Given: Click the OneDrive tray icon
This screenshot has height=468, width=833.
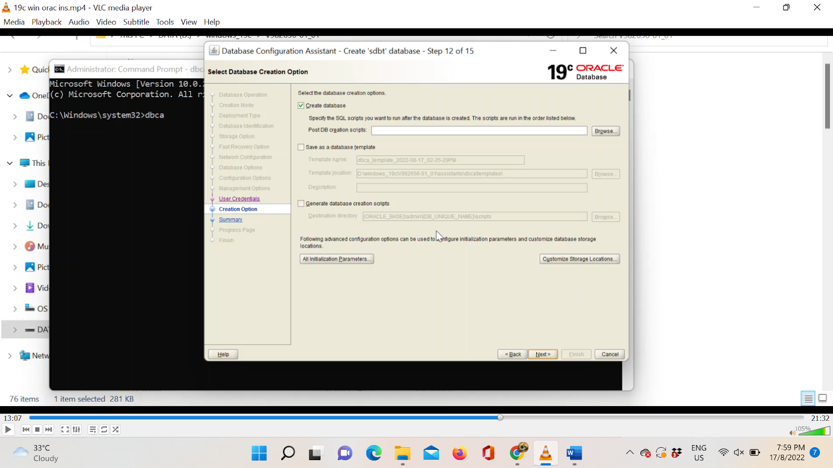Looking at the screenshot, I should pyautogui.click(x=646, y=453).
